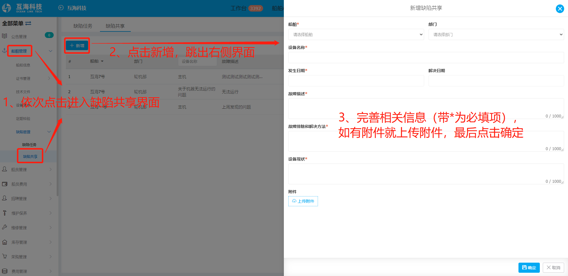Switch to the 缺陷任务 tab
Screen dimensions: 568x276
click(x=83, y=26)
